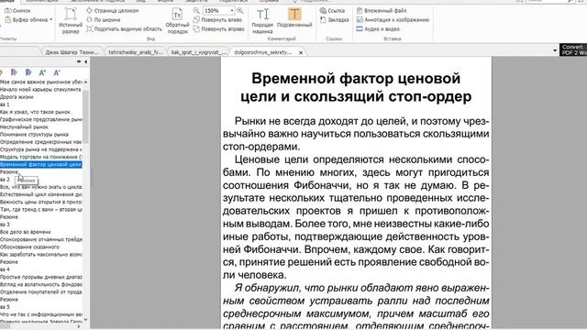
Task: Click Подогнать видимую область
Action: [124, 28]
